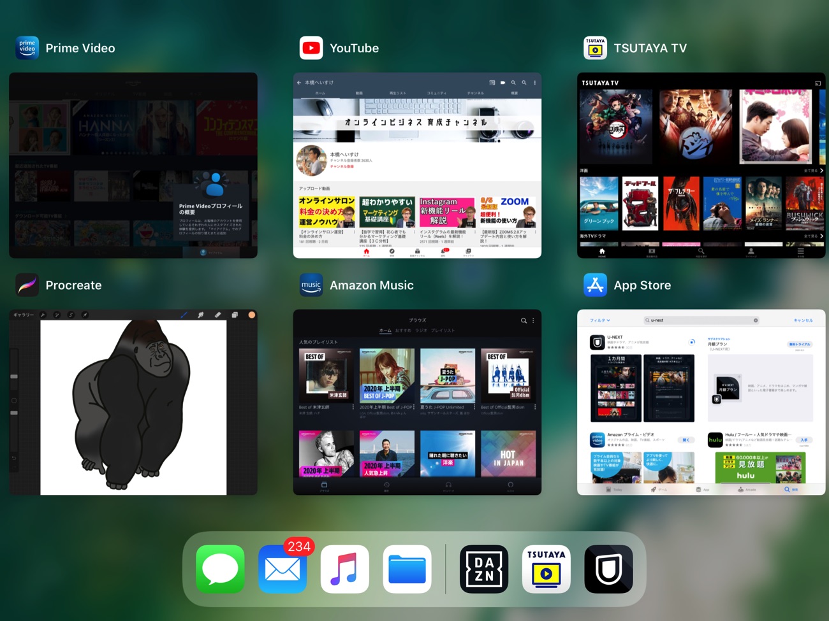Select the Procreate Brush tool
Screen dimensions: 829x621
[x=184, y=315]
